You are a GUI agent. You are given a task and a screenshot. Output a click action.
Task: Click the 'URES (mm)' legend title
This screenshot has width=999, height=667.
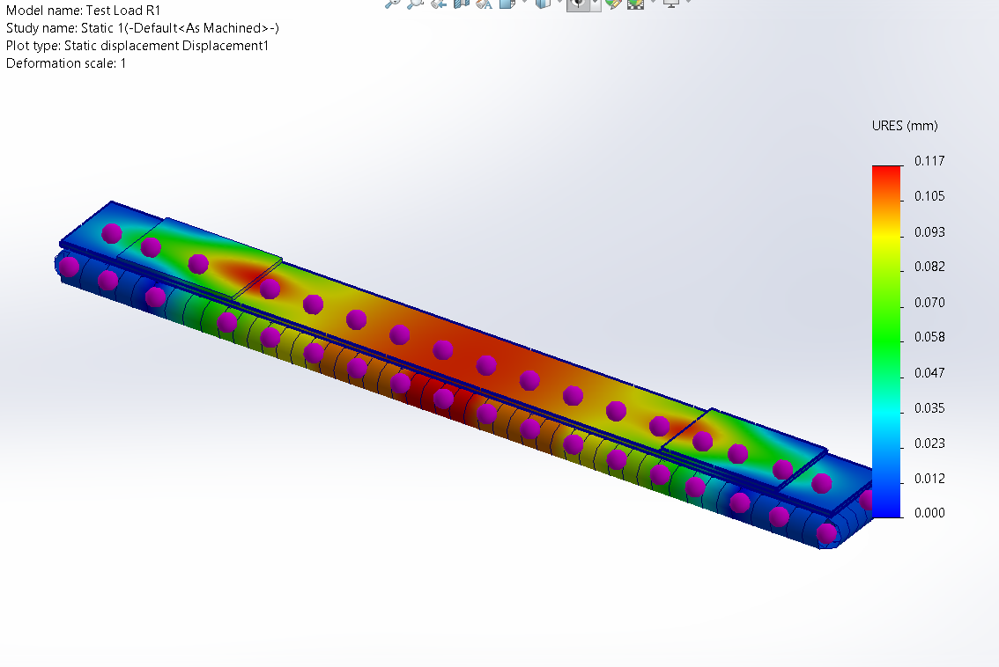coord(905,126)
